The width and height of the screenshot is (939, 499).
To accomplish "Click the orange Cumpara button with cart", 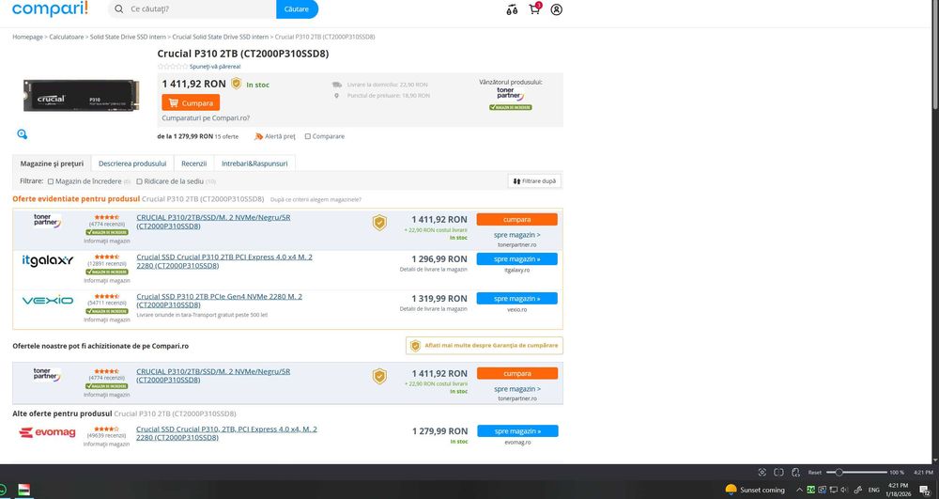I will click(191, 103).
